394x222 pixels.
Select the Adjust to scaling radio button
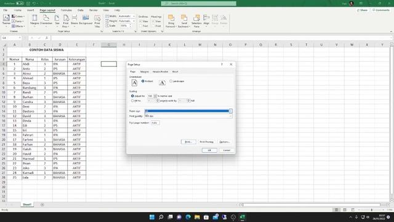point(132,96)
